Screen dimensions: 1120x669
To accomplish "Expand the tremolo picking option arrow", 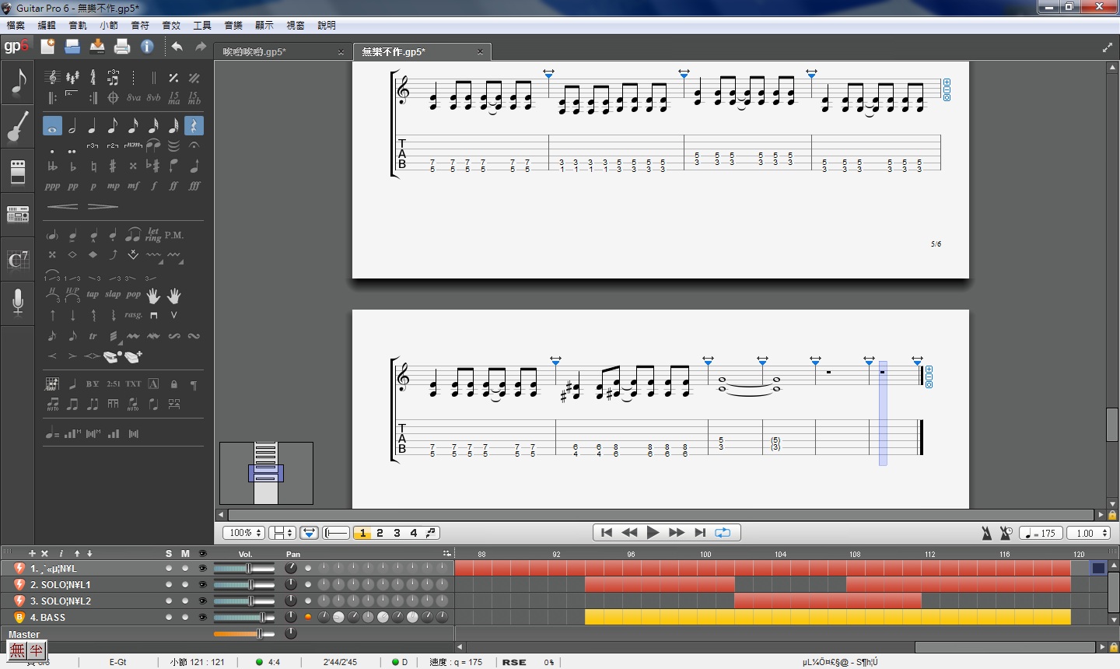I will tap(120, 342).
